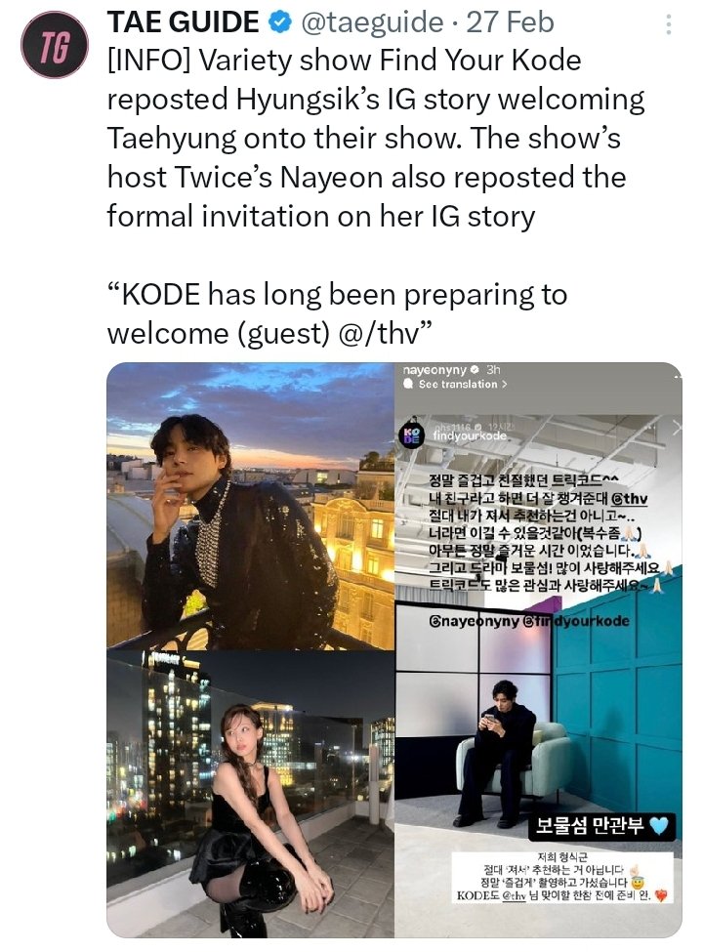Image resolution: width=703 pixels, height=952 pixels.
Task: Open the three-dot more options menu
Action: (x=669, y=23)
